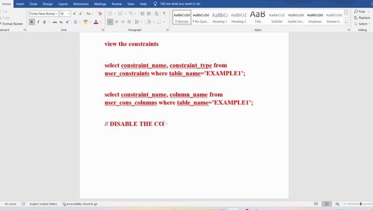Switch to the Design tab
This screenshot has height=210, width=373.
[48, 4]
